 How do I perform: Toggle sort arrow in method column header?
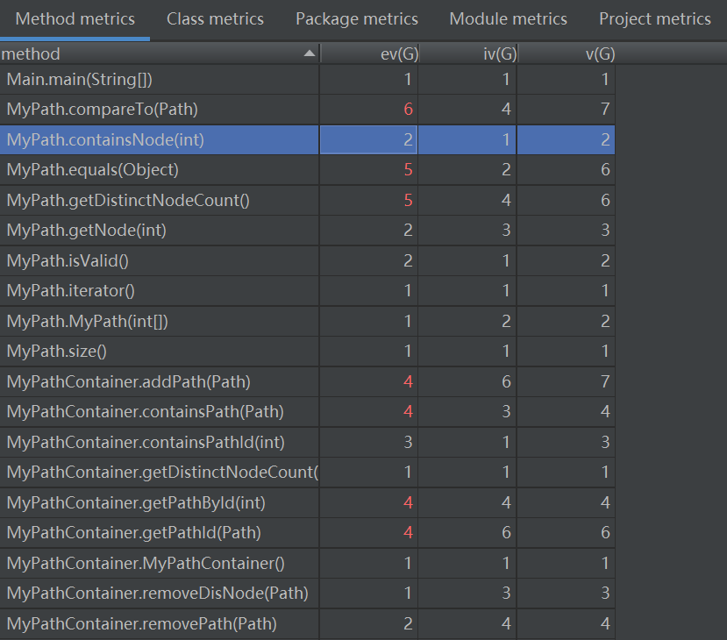click(310, 53)
